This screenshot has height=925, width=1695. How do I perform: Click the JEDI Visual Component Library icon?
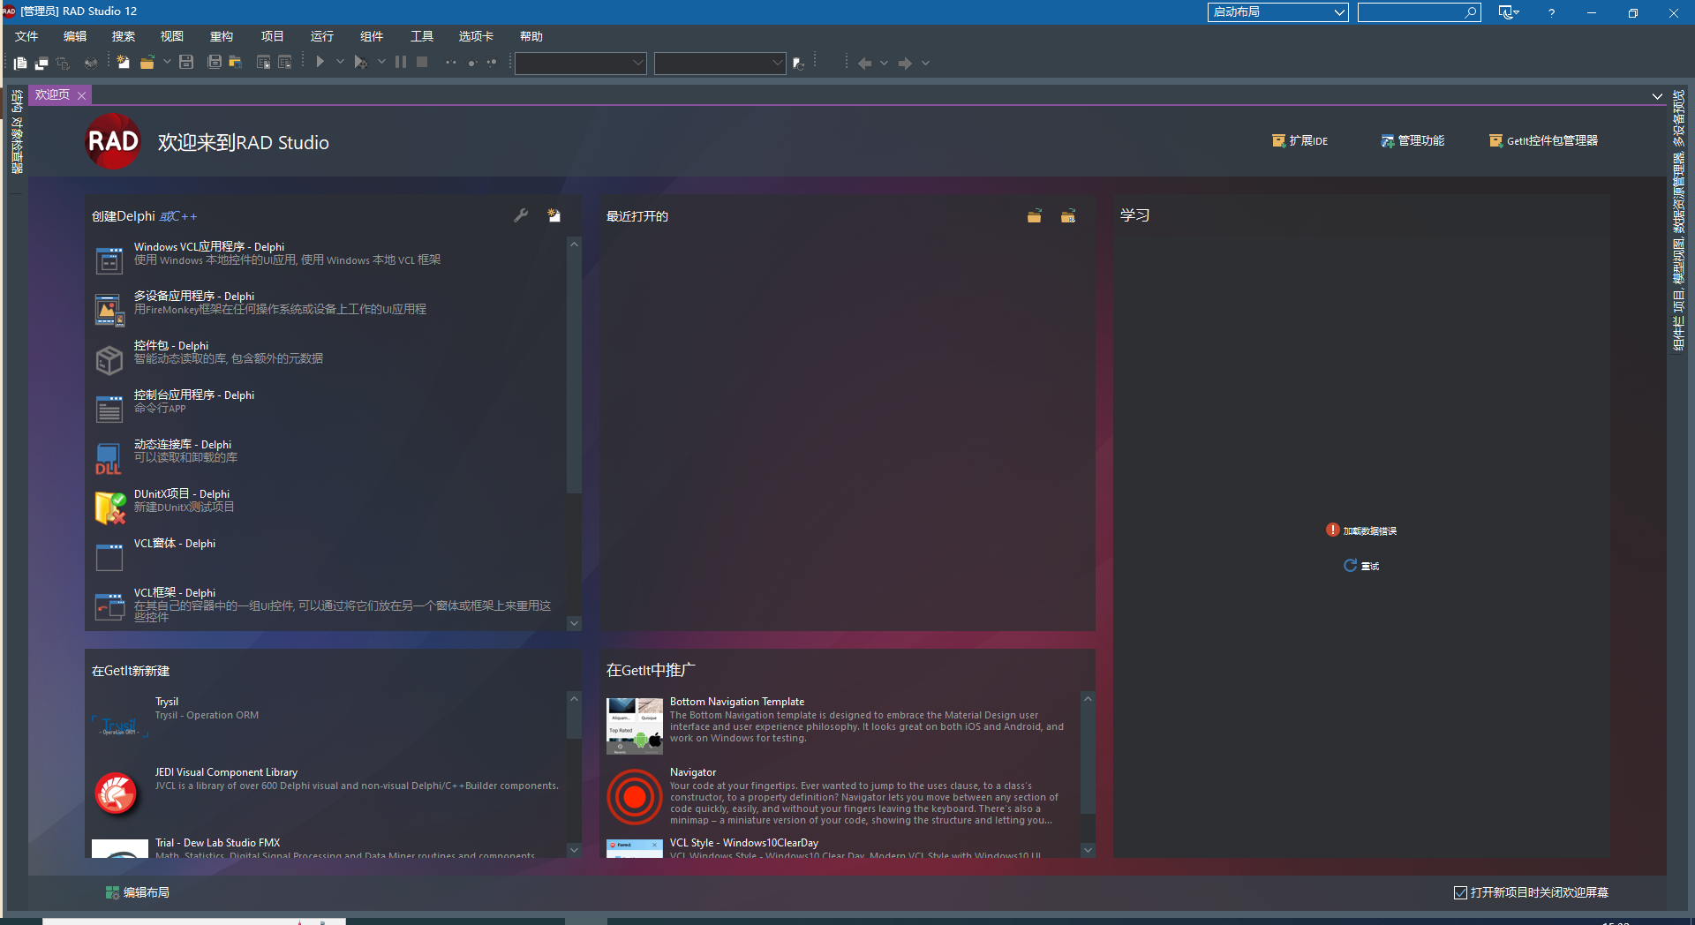(116, 793)
